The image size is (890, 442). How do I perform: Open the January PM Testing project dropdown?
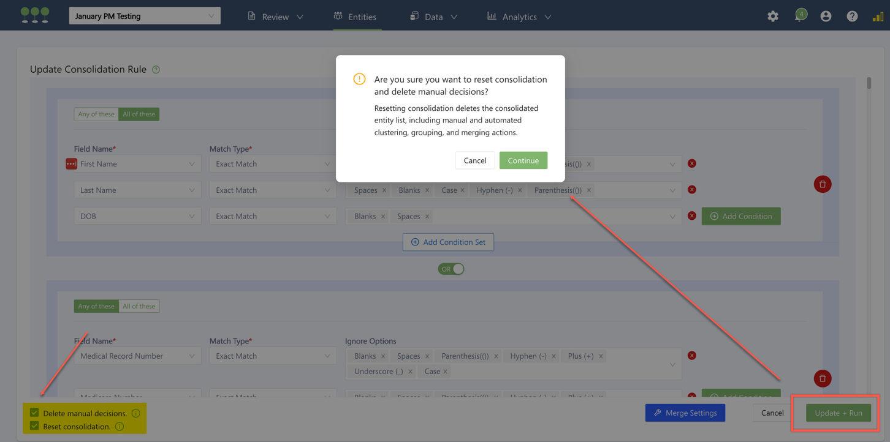(x=145, y=16)
